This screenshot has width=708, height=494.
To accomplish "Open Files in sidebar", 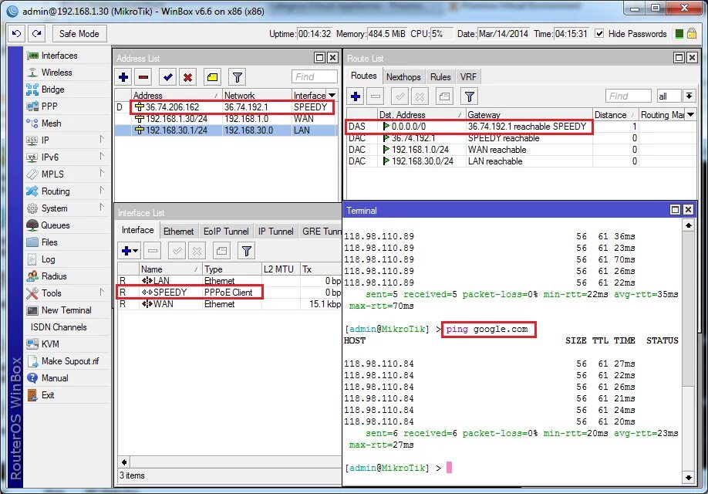I will pyautogui.click(x=49, y=242).
